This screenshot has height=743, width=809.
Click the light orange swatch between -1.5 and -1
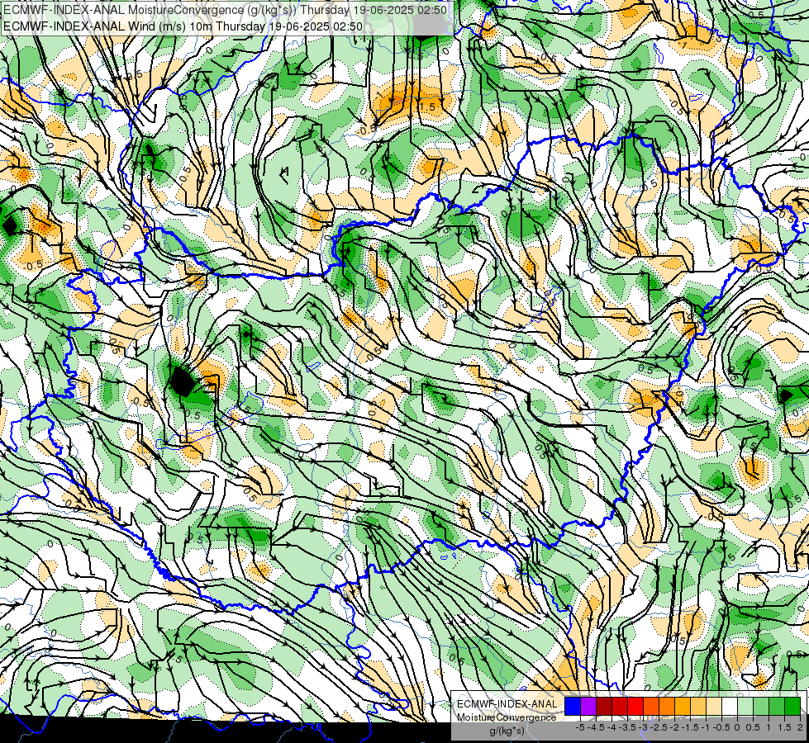[698, 707]
